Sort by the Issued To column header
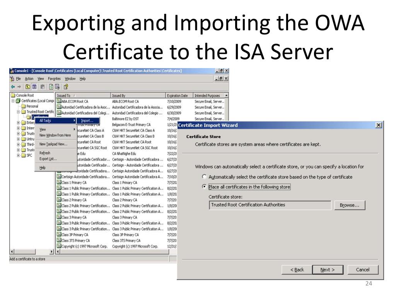 tap(83, 96)
